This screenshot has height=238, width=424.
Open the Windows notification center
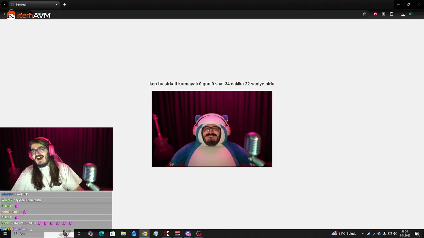(x=417, y=234)
